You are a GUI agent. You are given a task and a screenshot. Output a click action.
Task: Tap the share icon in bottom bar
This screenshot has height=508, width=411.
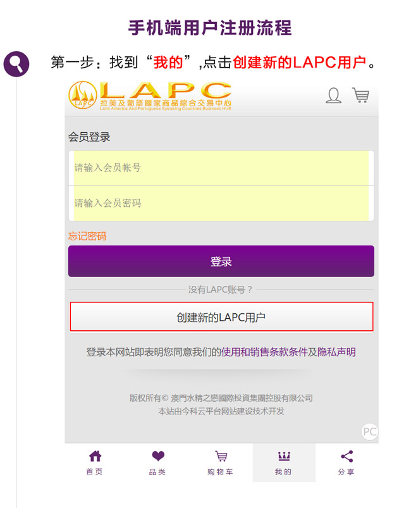347,456
